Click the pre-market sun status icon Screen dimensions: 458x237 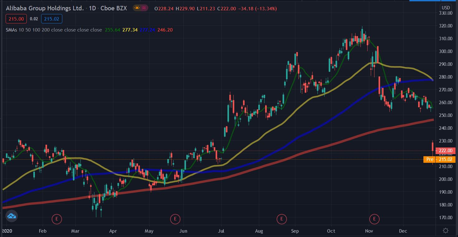pyautogui.click(x=136, y=8)
